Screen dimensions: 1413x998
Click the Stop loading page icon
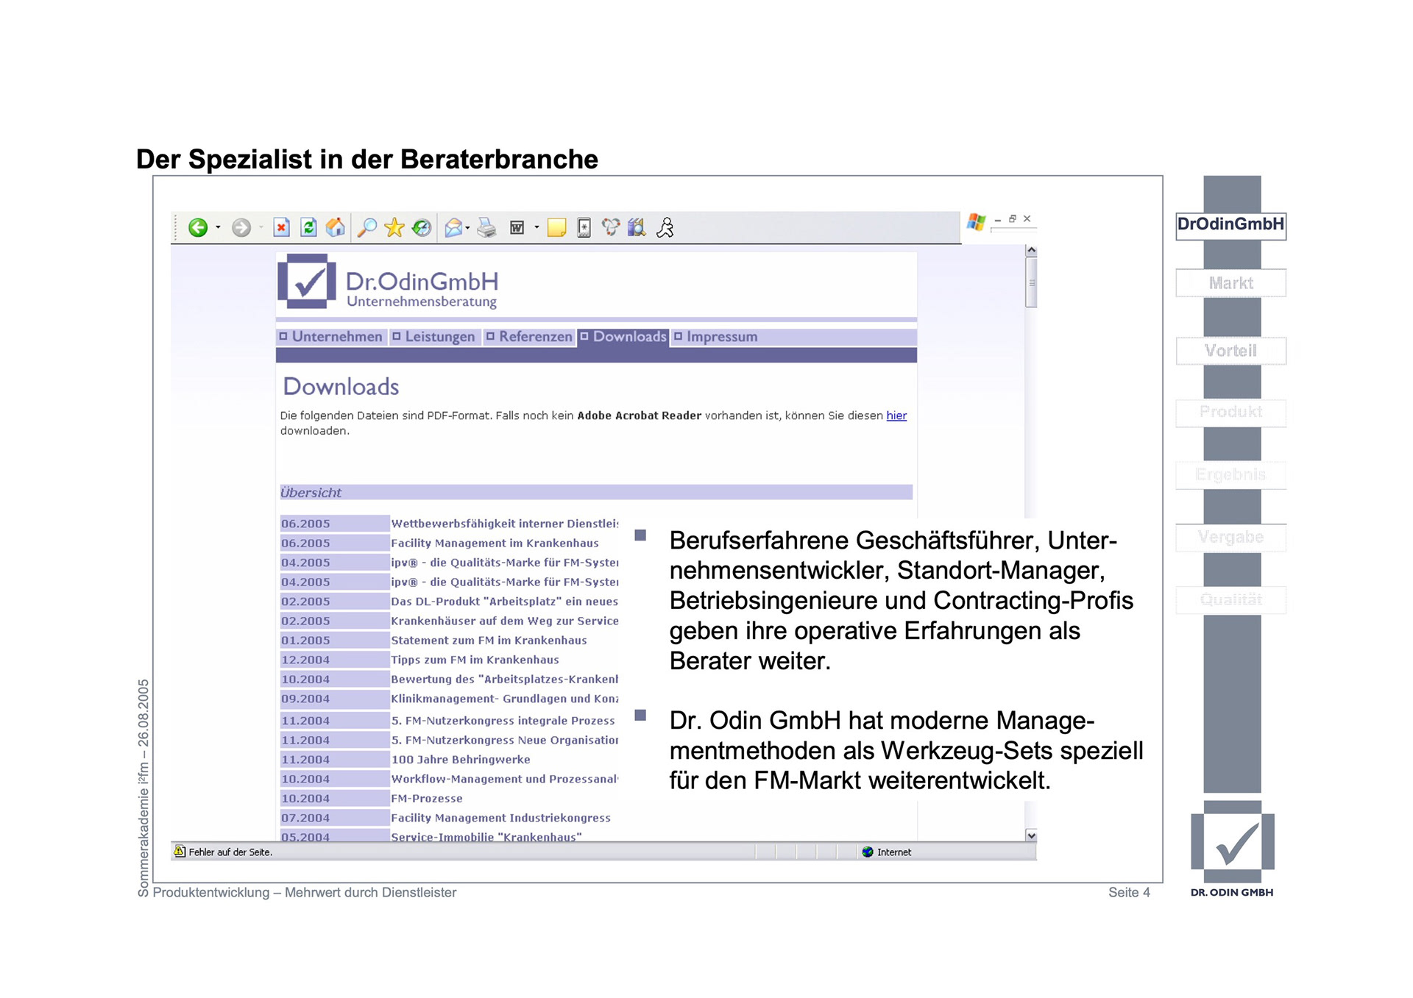point(281,228)
